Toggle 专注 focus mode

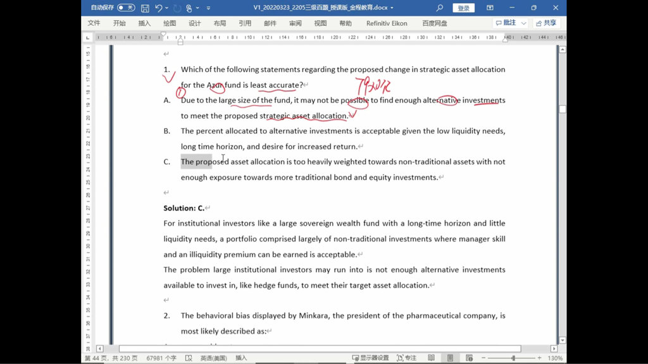pos(406,358)
